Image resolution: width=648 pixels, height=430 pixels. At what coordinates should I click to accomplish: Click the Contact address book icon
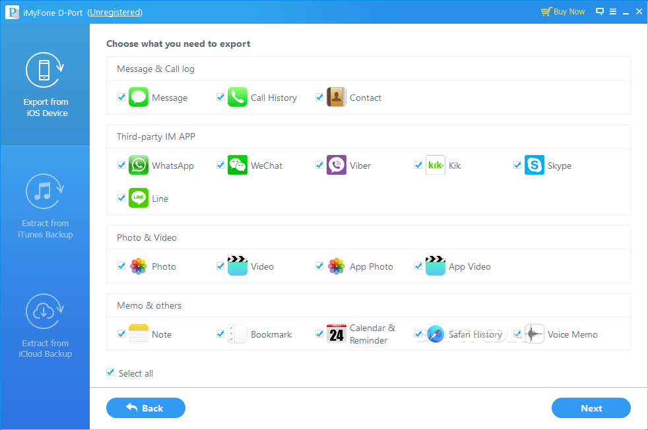(337, 98)
